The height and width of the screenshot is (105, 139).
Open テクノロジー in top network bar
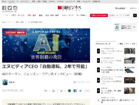[x=25, y=1]
